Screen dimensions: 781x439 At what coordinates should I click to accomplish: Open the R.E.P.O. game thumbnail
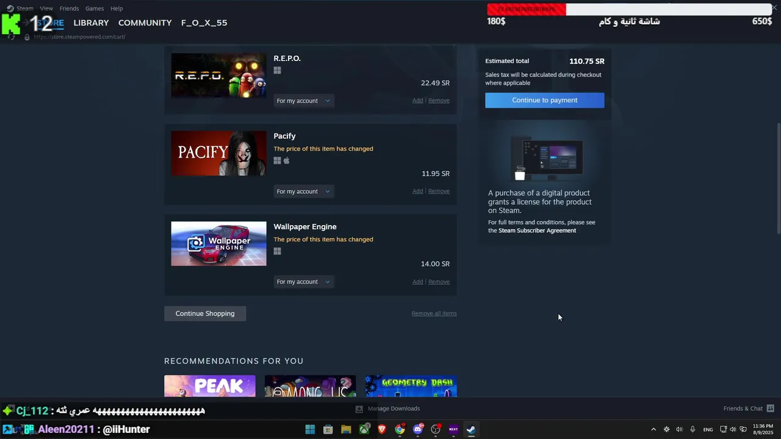[218, 75]
